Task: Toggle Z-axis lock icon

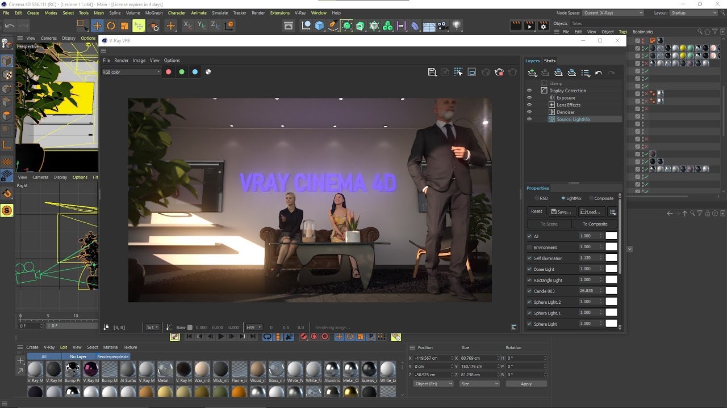Action: pos(215,25)
